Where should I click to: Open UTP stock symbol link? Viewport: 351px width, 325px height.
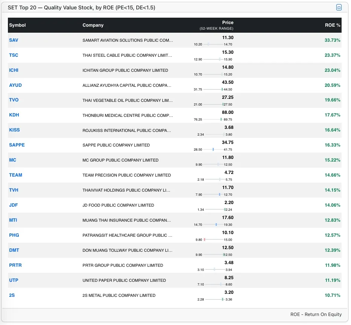click(x=14, y=280)
